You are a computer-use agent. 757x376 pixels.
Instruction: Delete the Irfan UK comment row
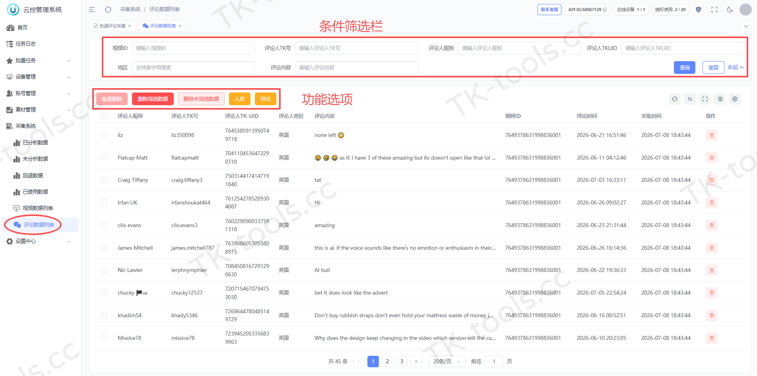coord(712,203)
